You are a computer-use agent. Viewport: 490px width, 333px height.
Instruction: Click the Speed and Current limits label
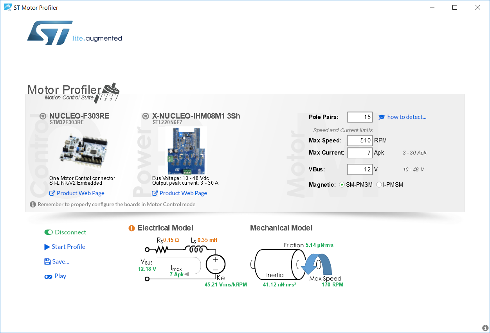tap(343, 131)
